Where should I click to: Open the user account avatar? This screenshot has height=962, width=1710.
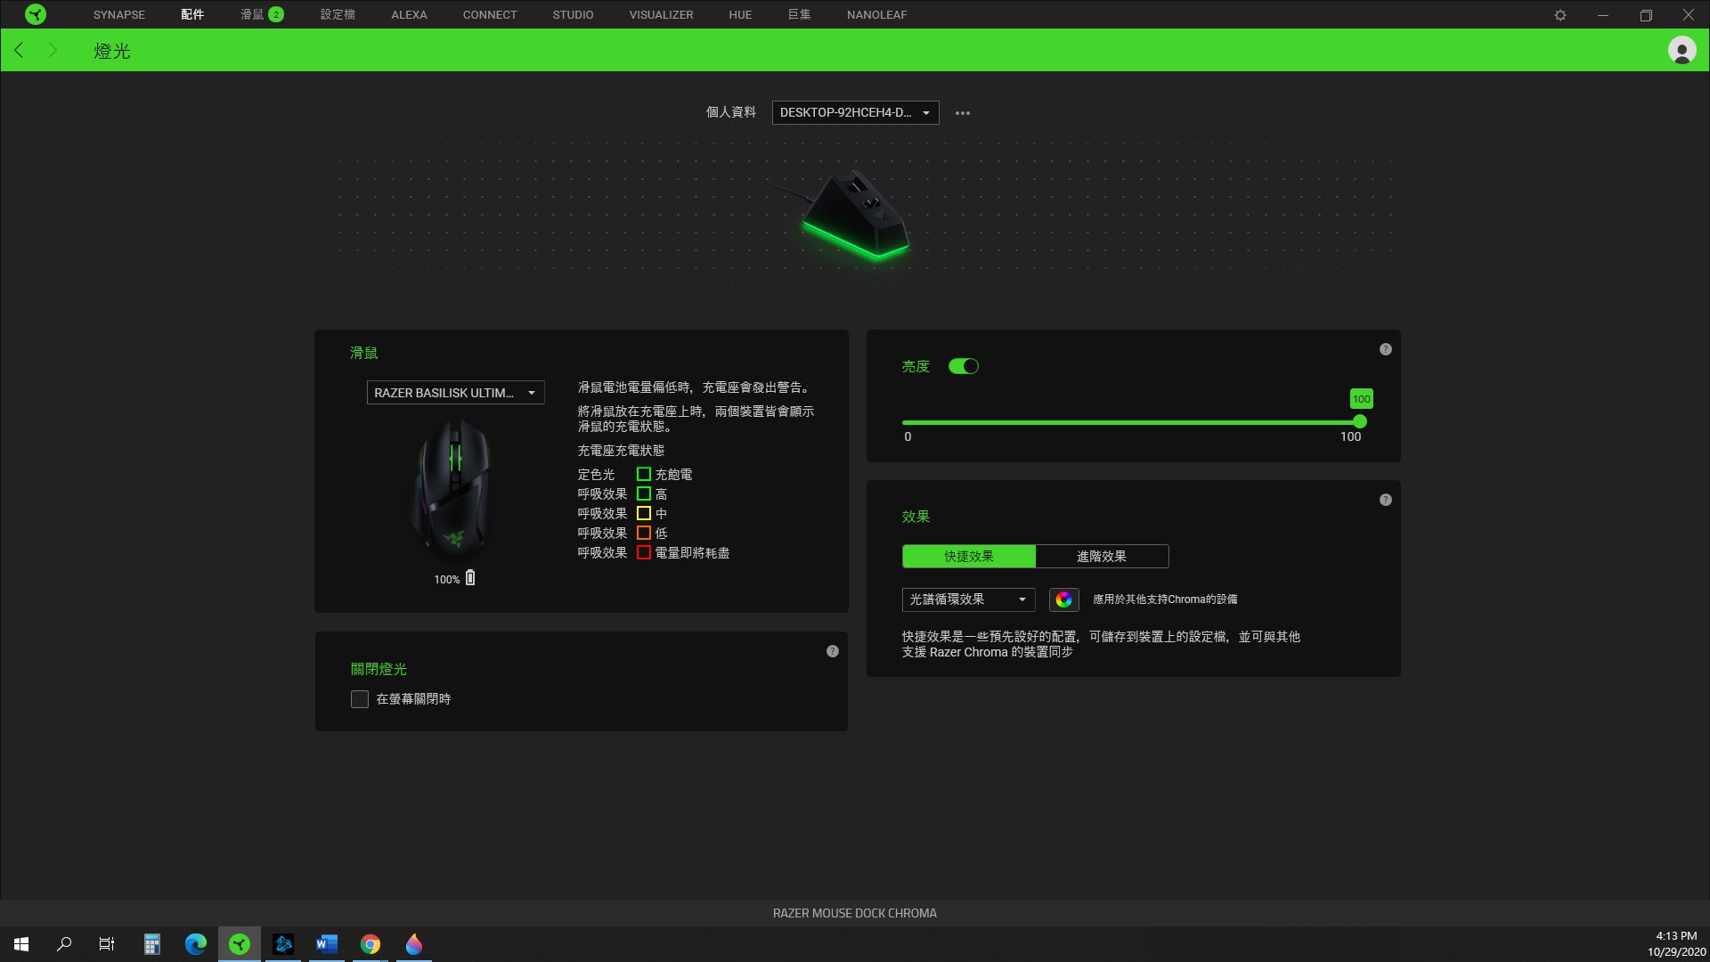point(1681,50)
